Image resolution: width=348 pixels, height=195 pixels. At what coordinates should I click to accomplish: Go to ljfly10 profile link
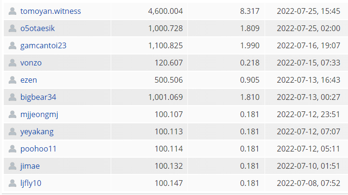tap(31, 183)
